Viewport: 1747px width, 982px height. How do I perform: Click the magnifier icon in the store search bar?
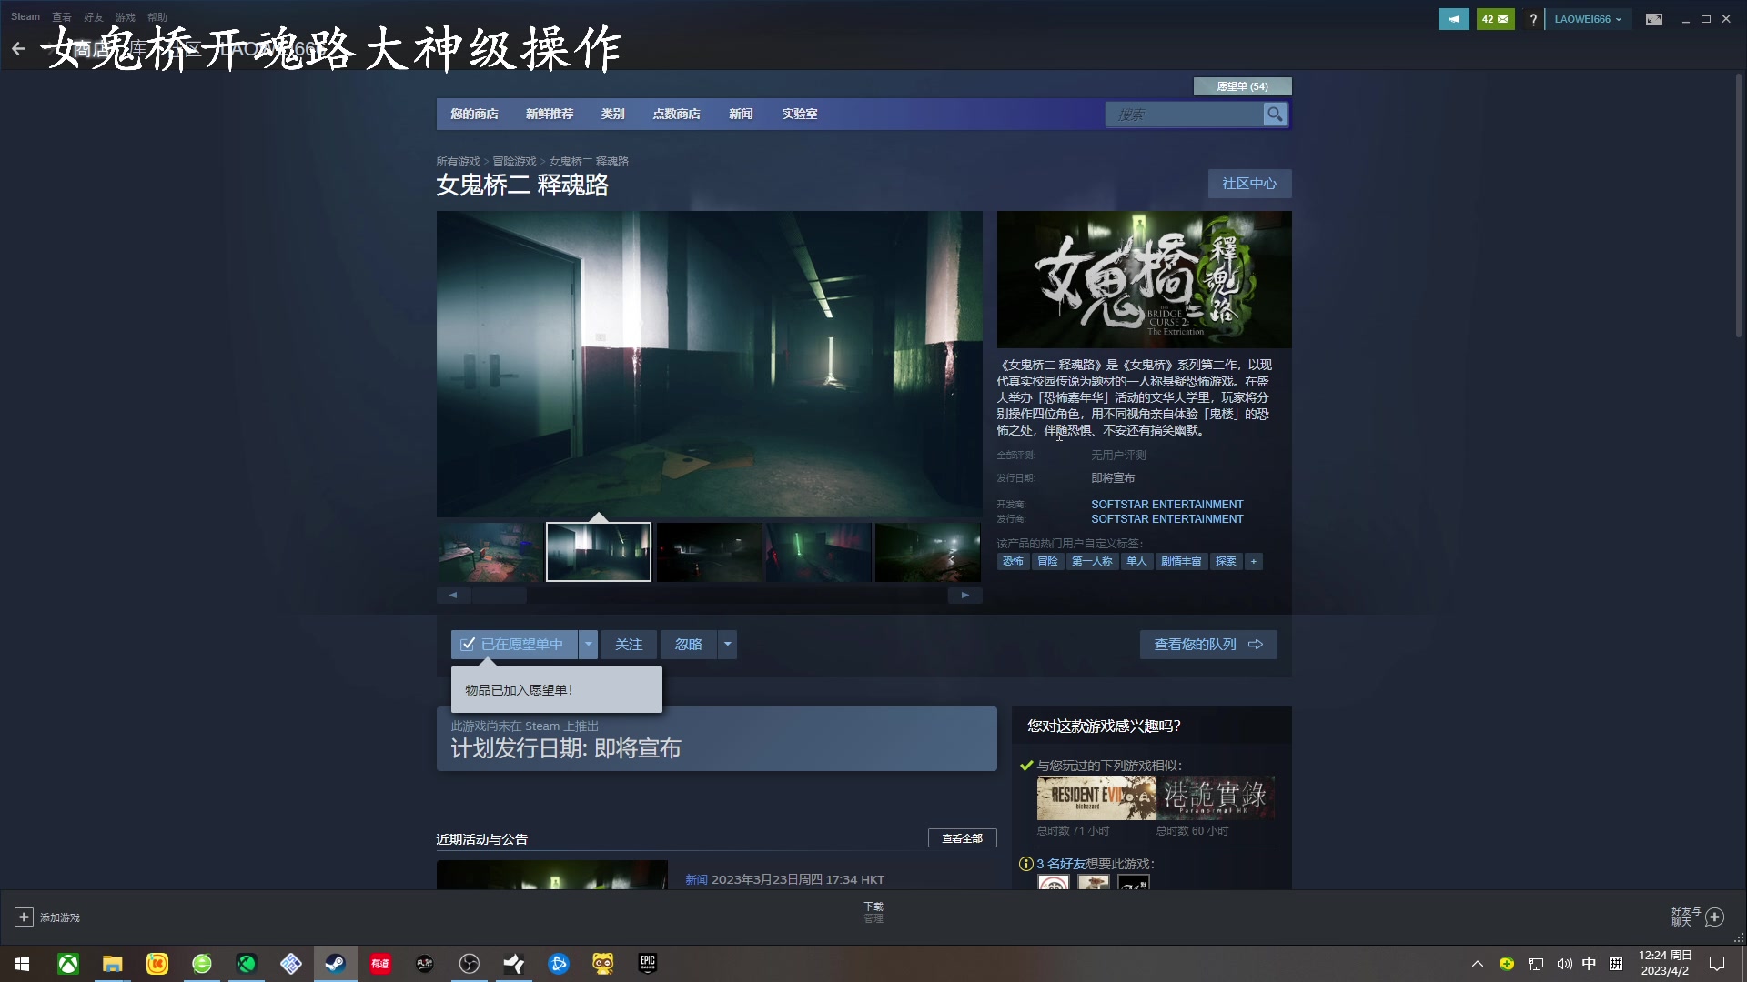[1275, 115]
